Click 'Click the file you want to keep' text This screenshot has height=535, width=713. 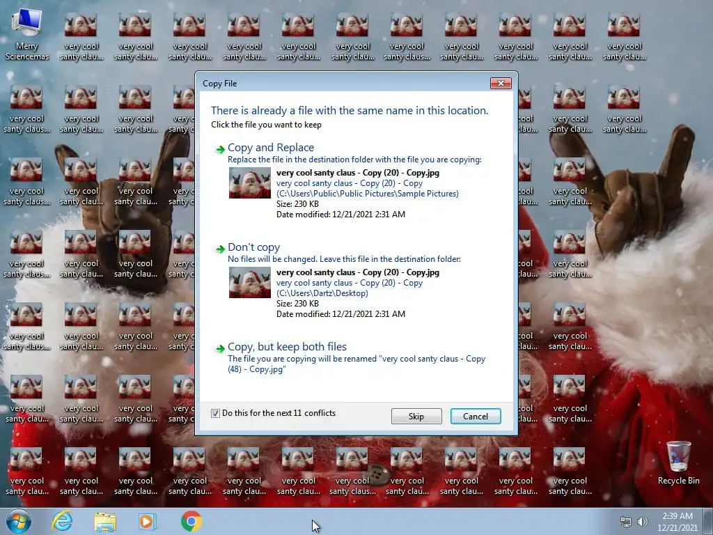click(266, 125)
